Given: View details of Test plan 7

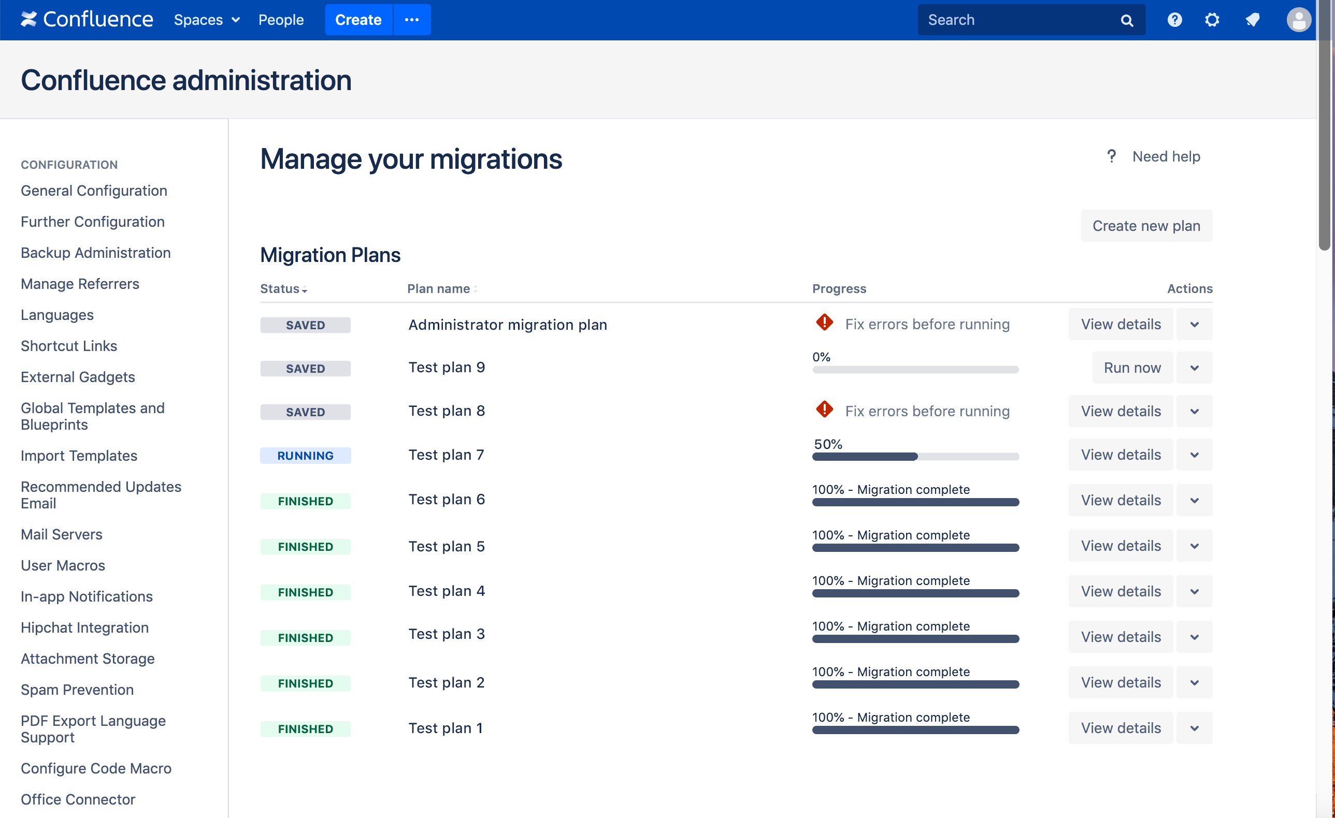Looking at the screenshot, I should [x=1121, y=455].
